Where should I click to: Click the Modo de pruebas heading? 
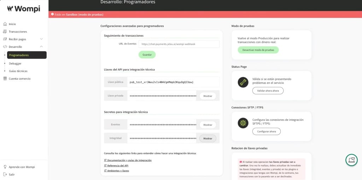pos(243,26)
